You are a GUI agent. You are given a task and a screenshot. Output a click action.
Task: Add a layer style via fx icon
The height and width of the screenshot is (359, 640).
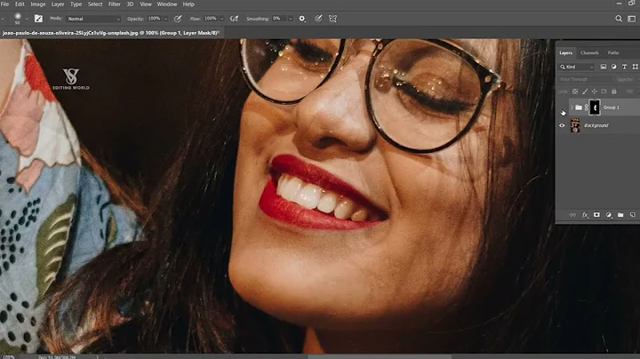coord(585,215)
